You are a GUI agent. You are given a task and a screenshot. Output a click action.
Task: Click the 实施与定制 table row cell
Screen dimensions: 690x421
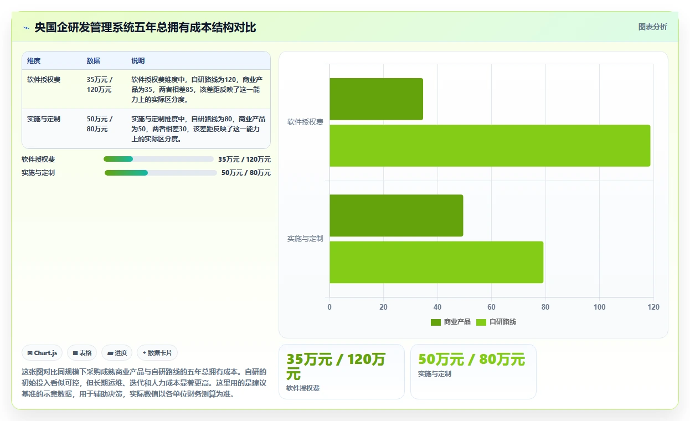point(44,119)
